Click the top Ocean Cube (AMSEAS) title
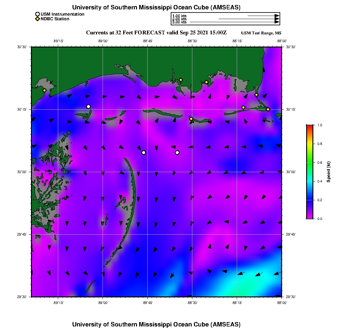The image size is (344, 328). [156, 7]
